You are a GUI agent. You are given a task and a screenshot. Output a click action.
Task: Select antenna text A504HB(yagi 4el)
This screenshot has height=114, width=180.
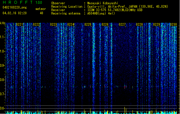[x=101, y=13]
